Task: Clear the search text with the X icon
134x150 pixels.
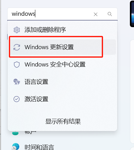Action: [95, 14]
